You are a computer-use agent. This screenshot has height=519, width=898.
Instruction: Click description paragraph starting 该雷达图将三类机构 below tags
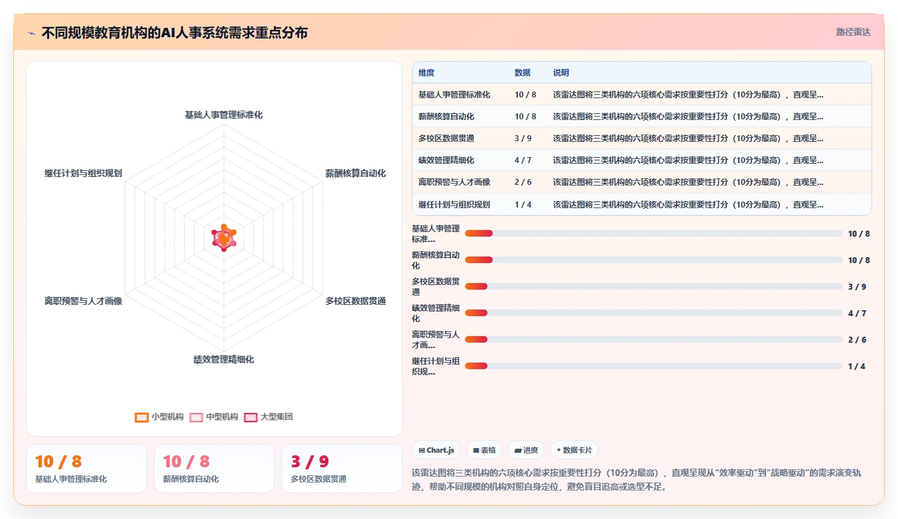(x=637, y=480)
